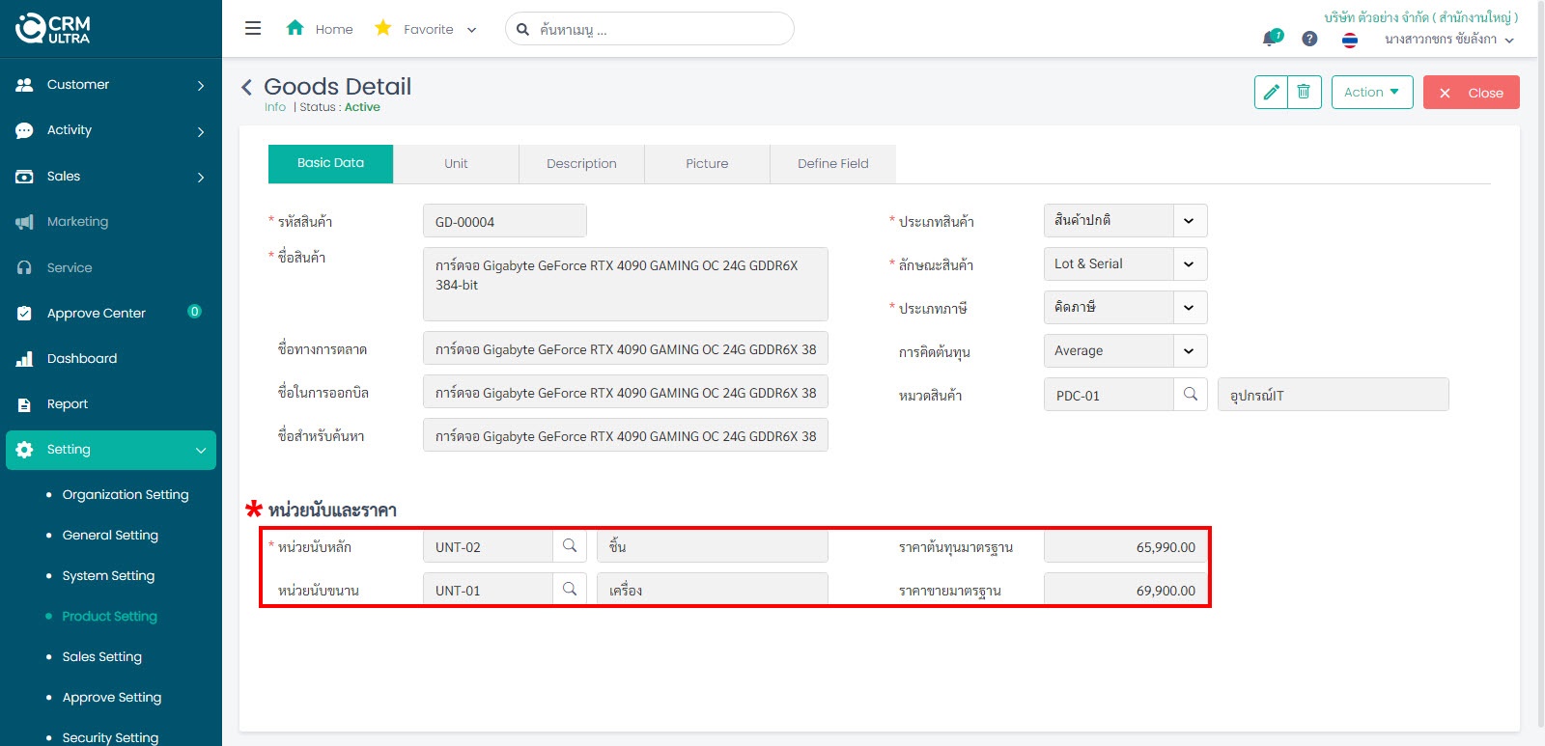Switch to the Picture tab
The image size is (1545, 746).
707,164
